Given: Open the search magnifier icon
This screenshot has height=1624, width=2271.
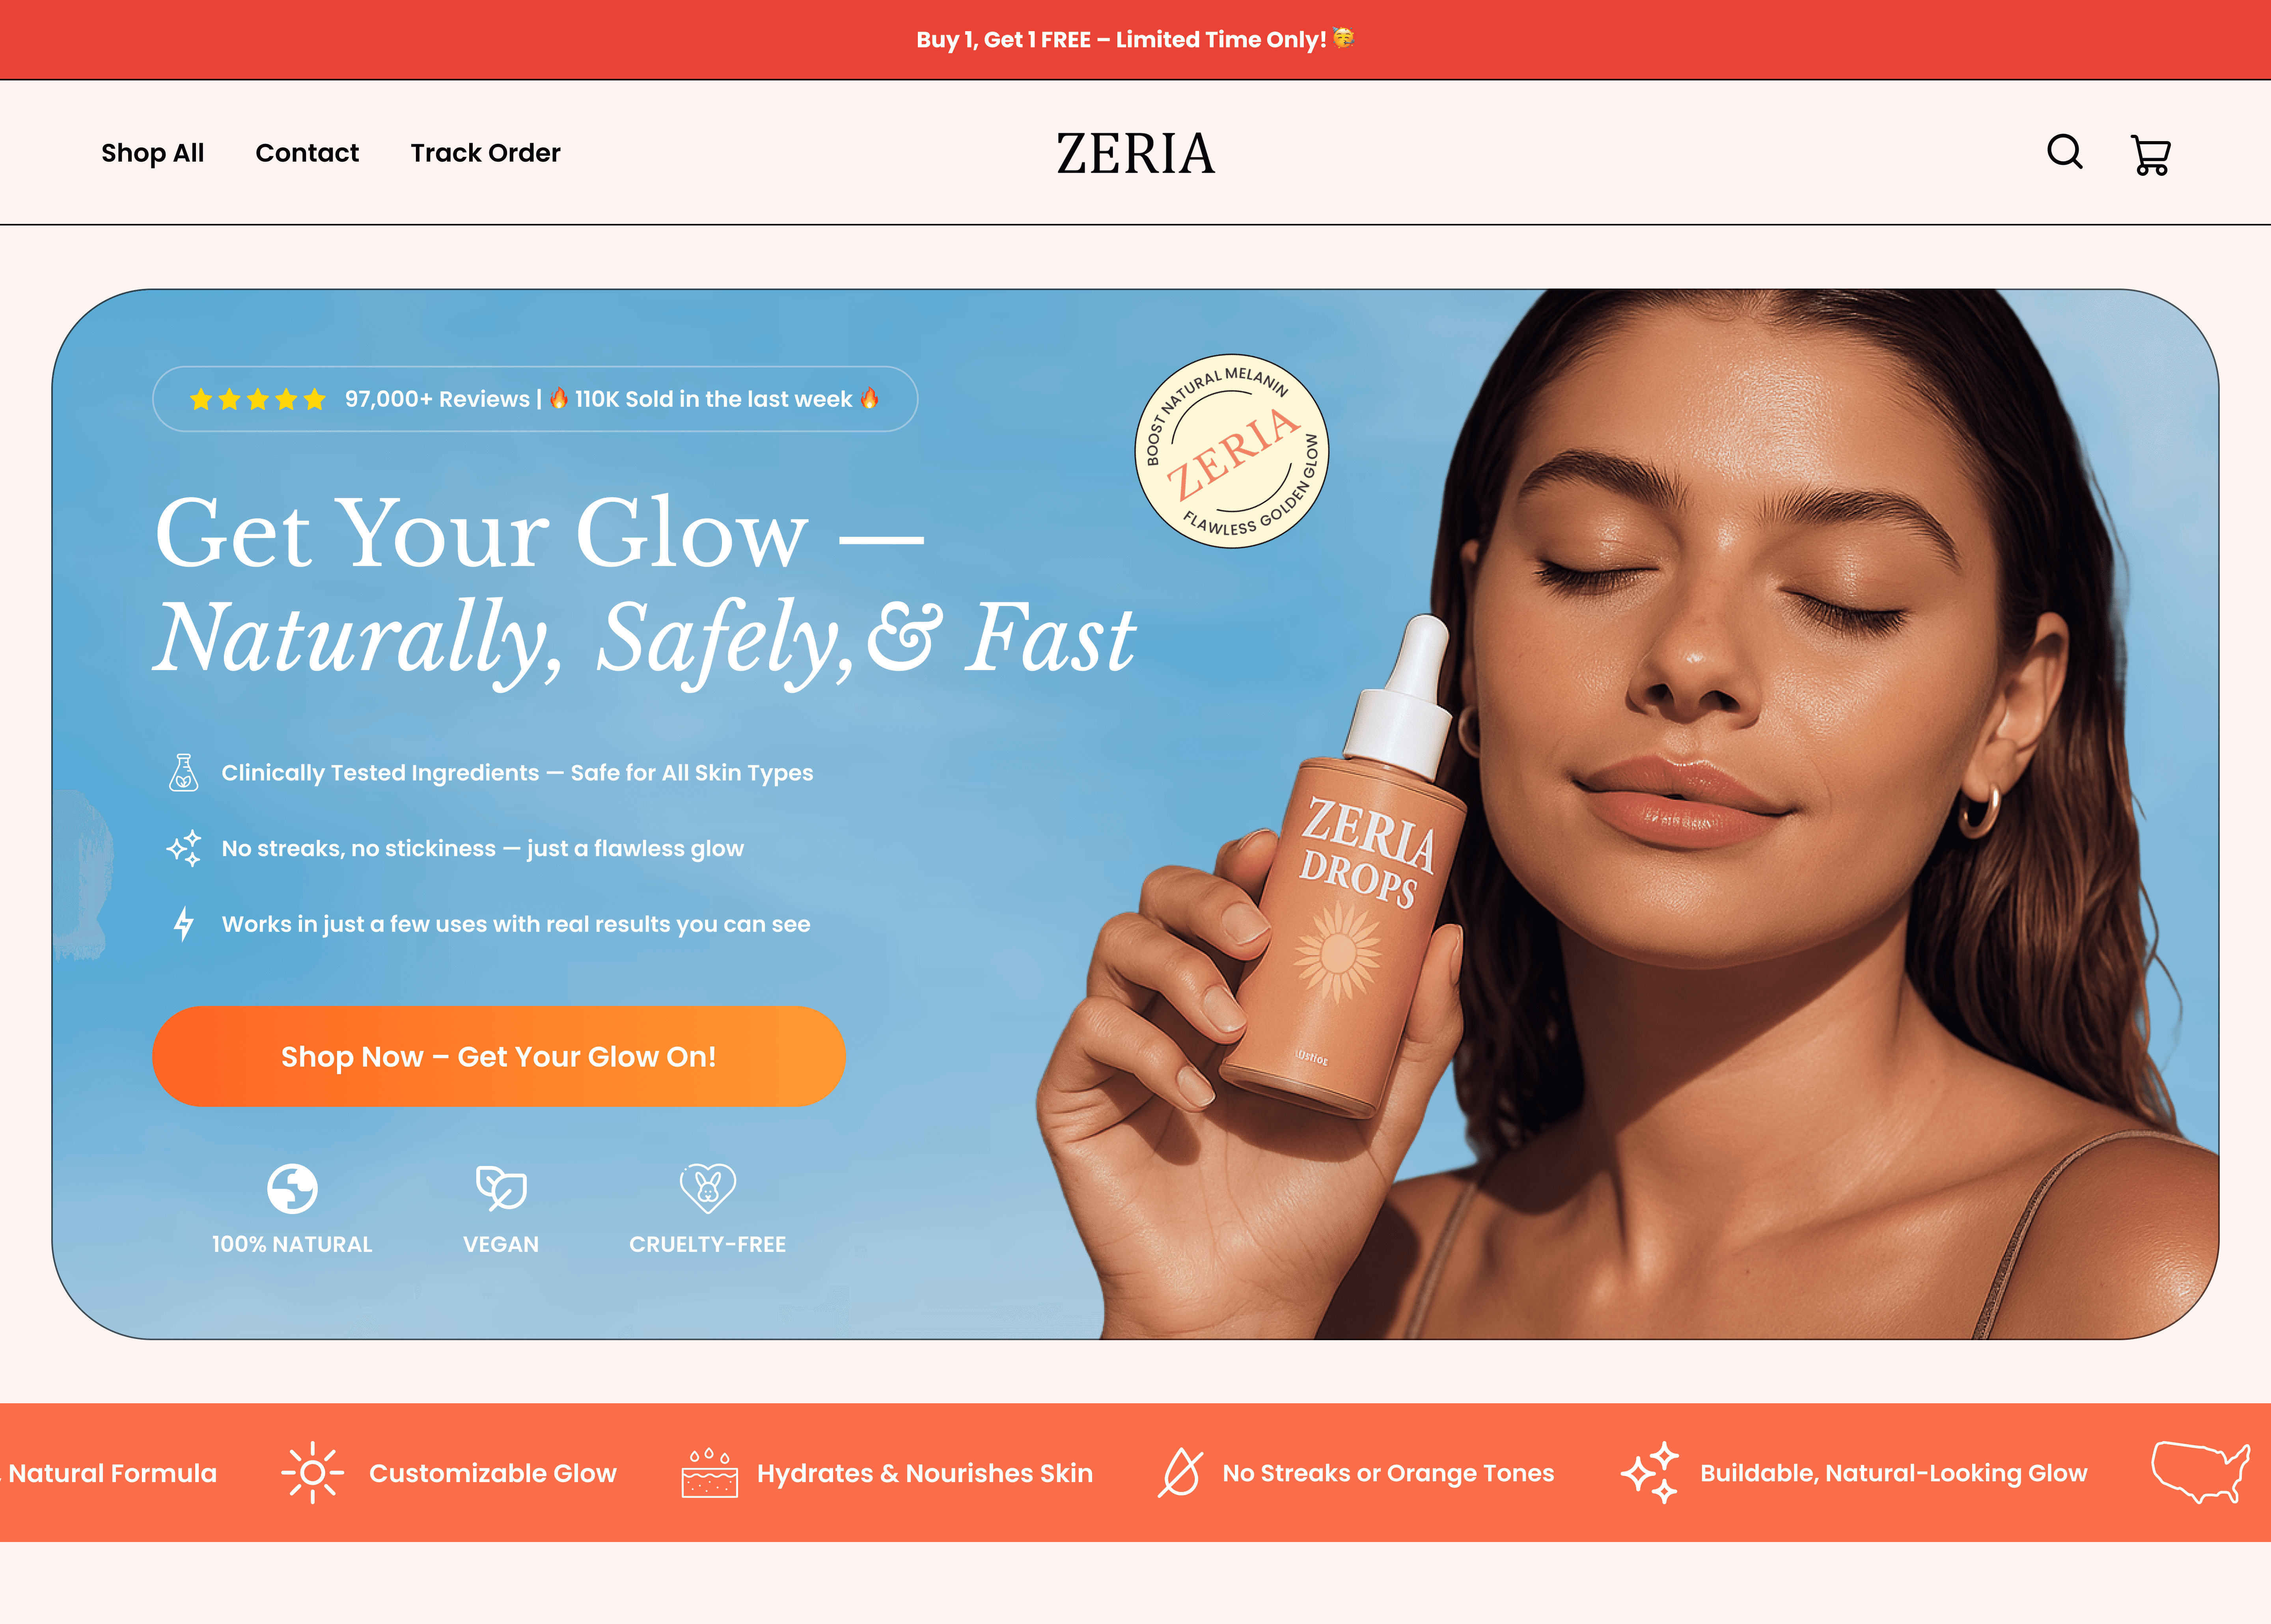Looking at the screenshot, I should pyautogui.click(x=2064, y=153).
